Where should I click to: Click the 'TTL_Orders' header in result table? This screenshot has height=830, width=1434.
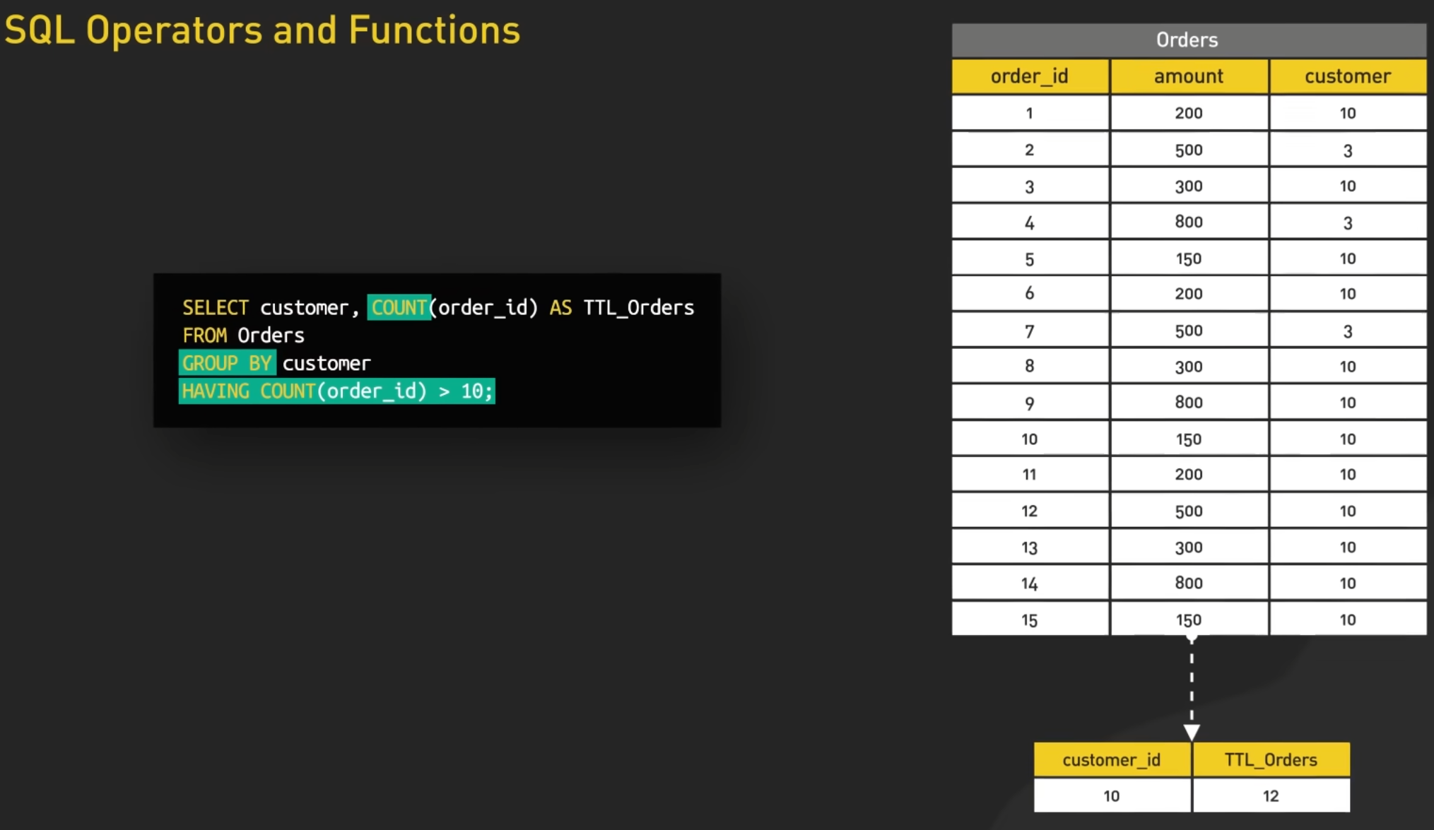[x=1271, y=759]
